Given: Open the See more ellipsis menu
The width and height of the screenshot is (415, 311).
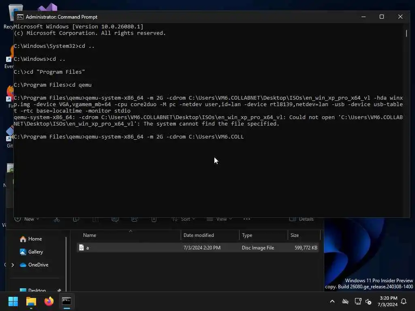Looking at the screenshot, I should pos(247,219).
